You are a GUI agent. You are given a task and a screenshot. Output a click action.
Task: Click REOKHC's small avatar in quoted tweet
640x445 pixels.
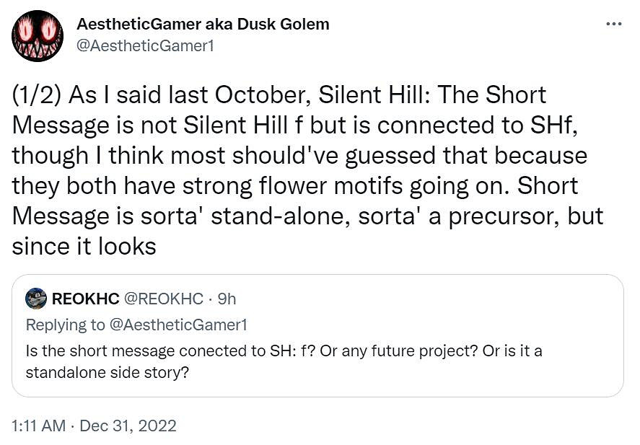[x=36, y=299]
